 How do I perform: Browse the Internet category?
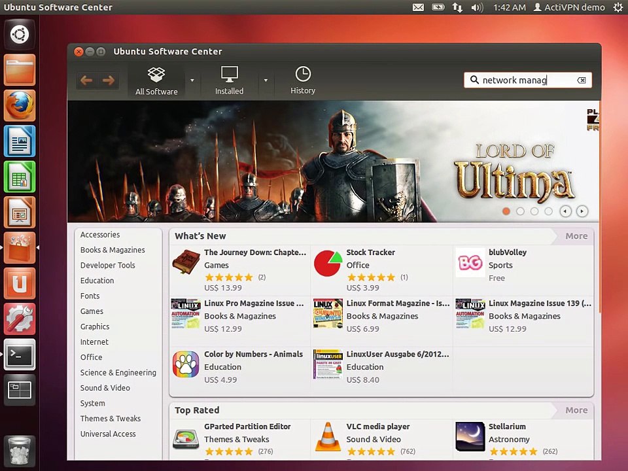(x=94, y=342)
